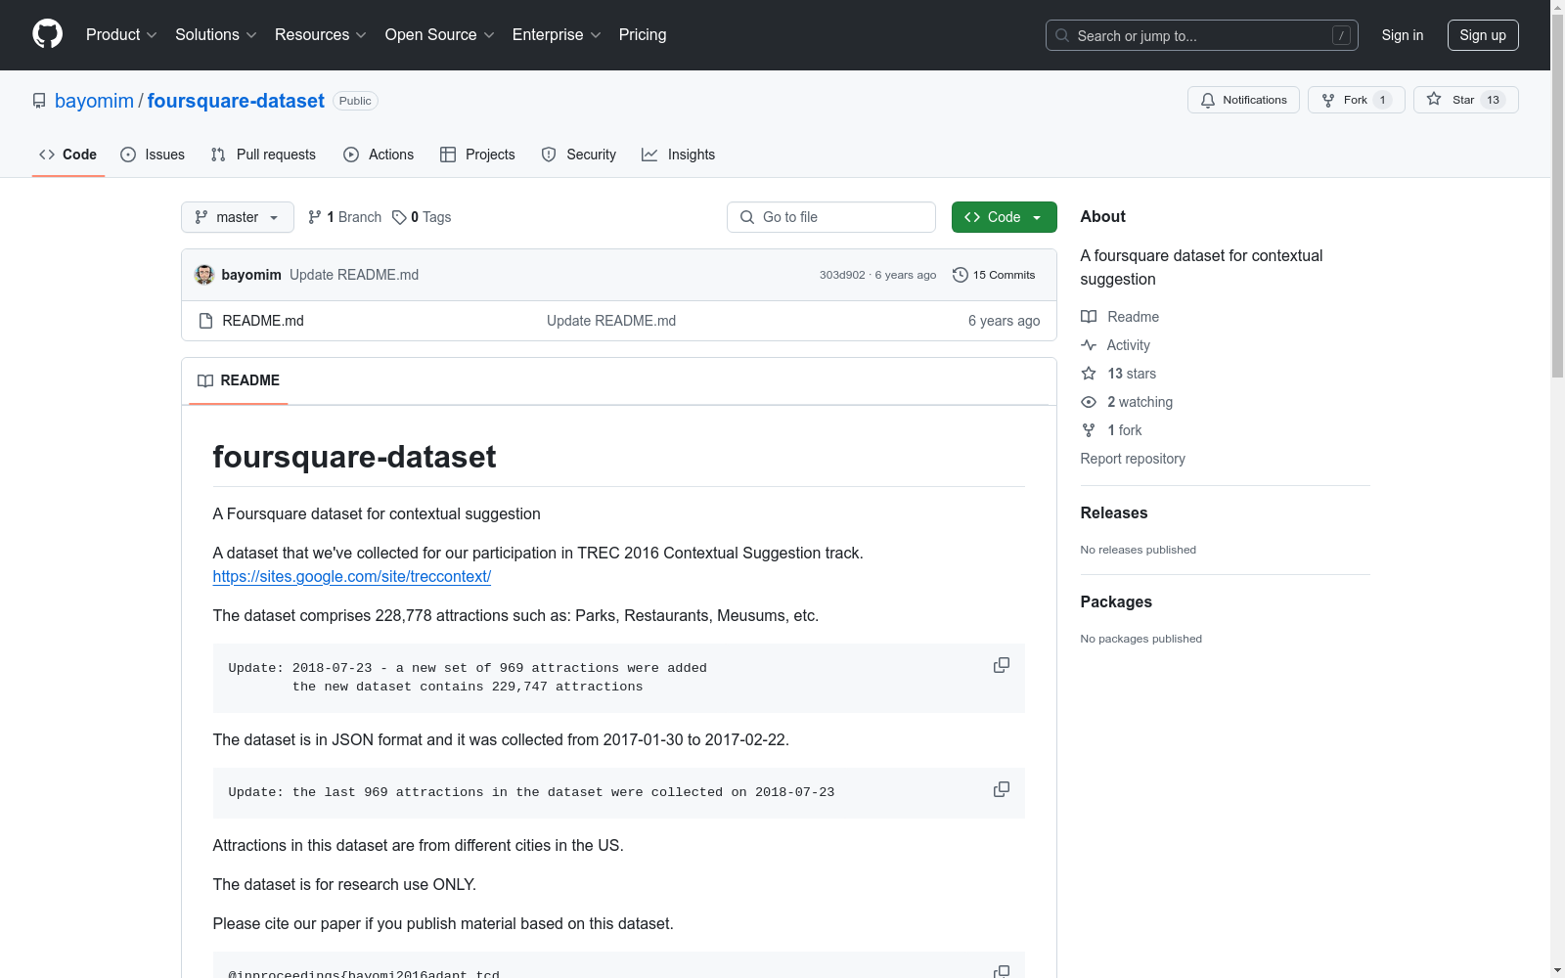Click the Fork button
Screen dimensions: 1565x978
coord(1356,100)
